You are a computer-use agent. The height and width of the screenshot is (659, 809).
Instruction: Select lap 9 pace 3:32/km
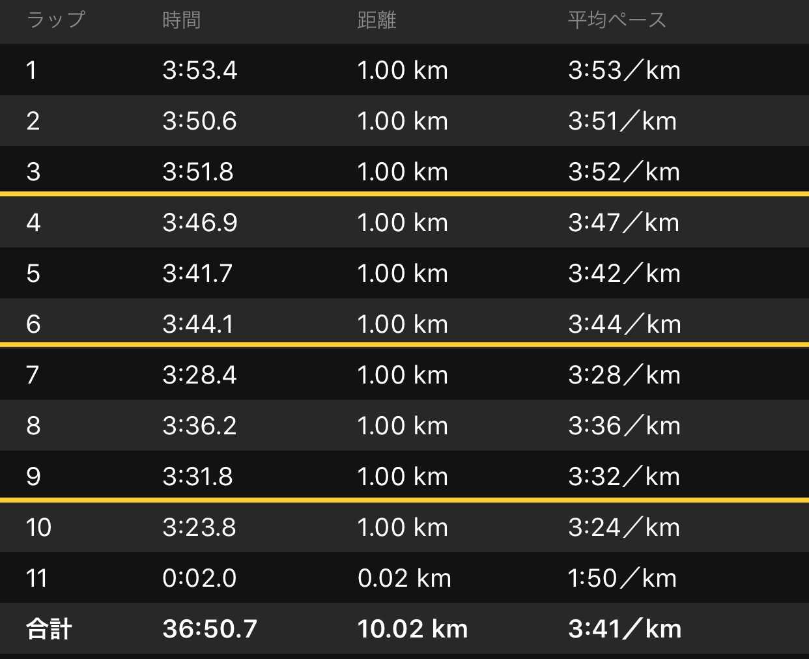coord(624,477)
